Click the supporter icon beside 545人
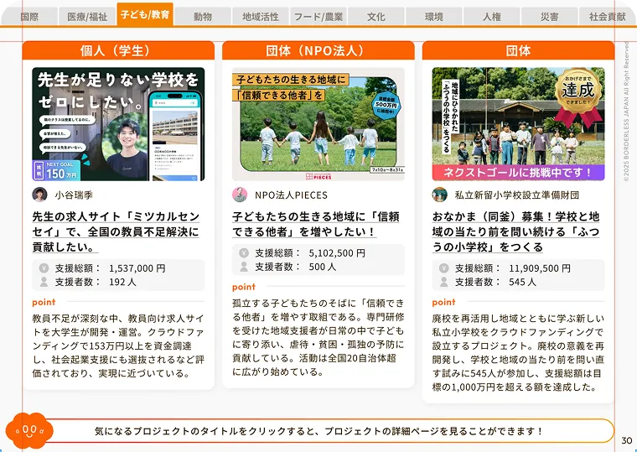The height and width of the screenshot is (452, 637). click(x=443, y=282)
